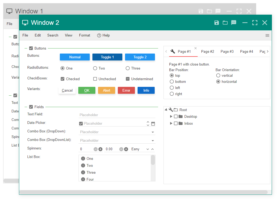Click the question mark icon next to Help
Image resolution: width=277 pixels, height=199 pixels.
pos(99,35)
